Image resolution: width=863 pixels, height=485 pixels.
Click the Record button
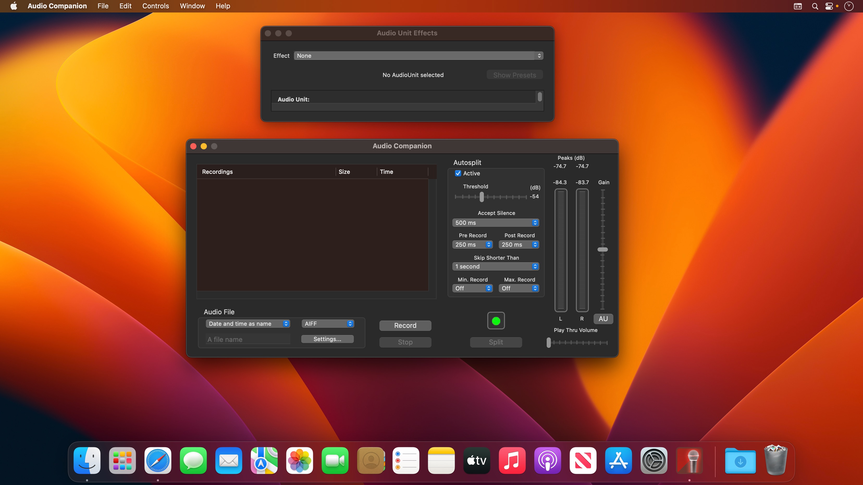pos(405,326)
